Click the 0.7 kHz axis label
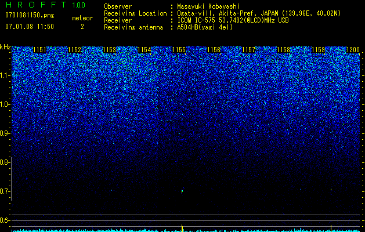This screenshot has height=232, width=365. (5, 191)
